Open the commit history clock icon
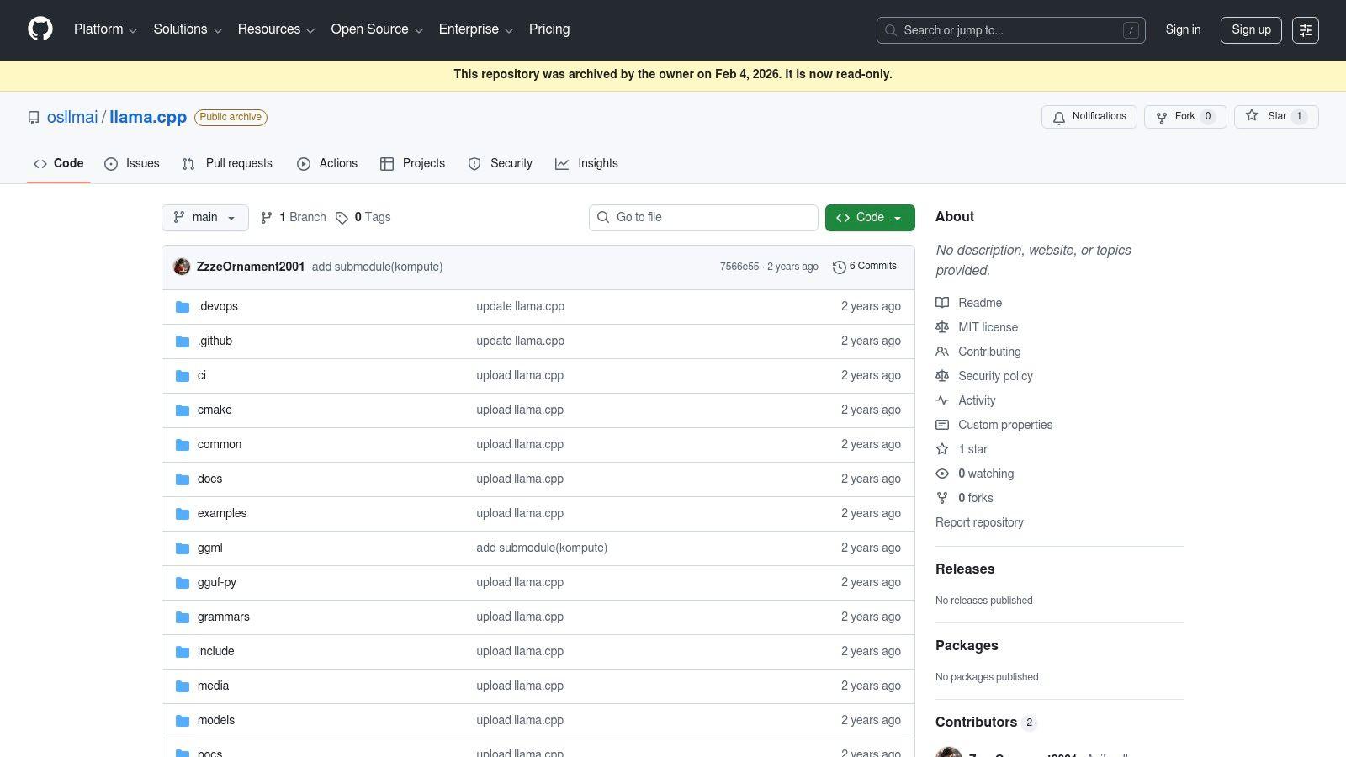 coord(839,267)
